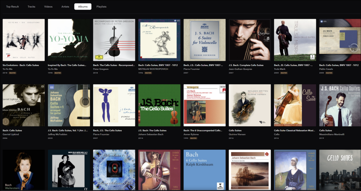This screenshot has height=191, width=361.
Task: Open Benjamin Britten Quirine Viersen album cover
Action: (x=250, y=105)
